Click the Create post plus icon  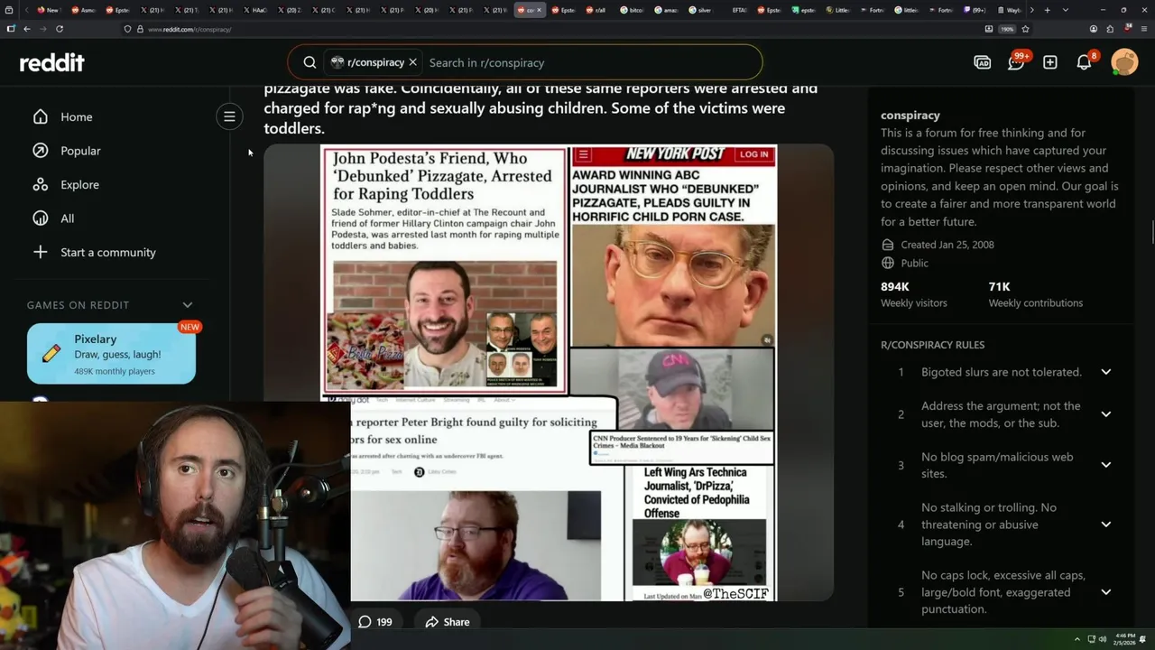[1050, 62]
